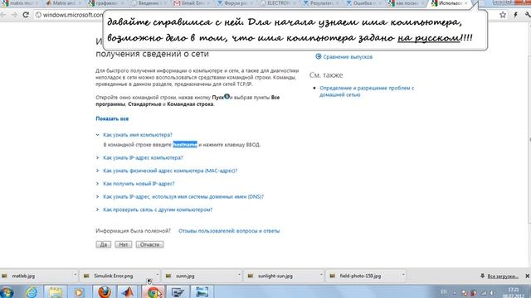Reload the page with the refresh icon
Image resolution: width=531 pixels, height=298 pixels.
point(26,15)
